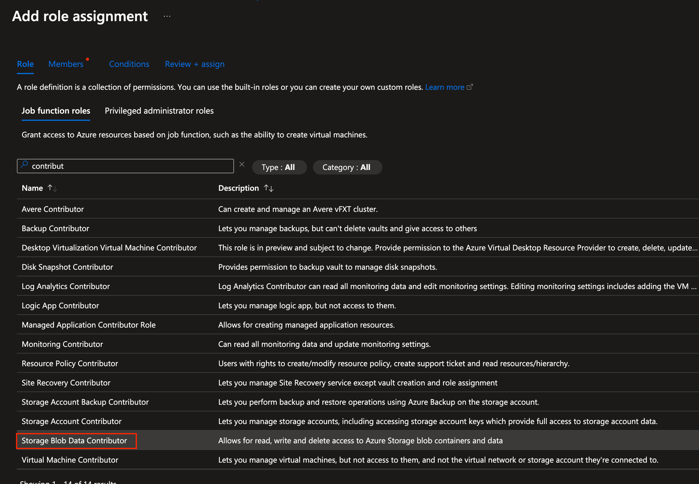
Task: Open the Type: All filter
Action: coord(279,167)
